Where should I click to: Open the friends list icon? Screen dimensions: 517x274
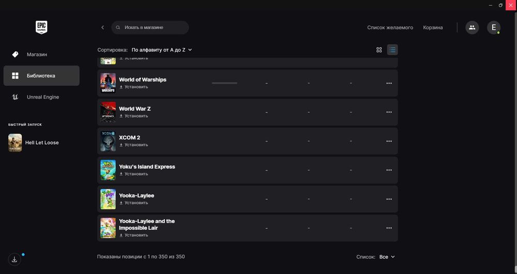[x=472, y=27]
